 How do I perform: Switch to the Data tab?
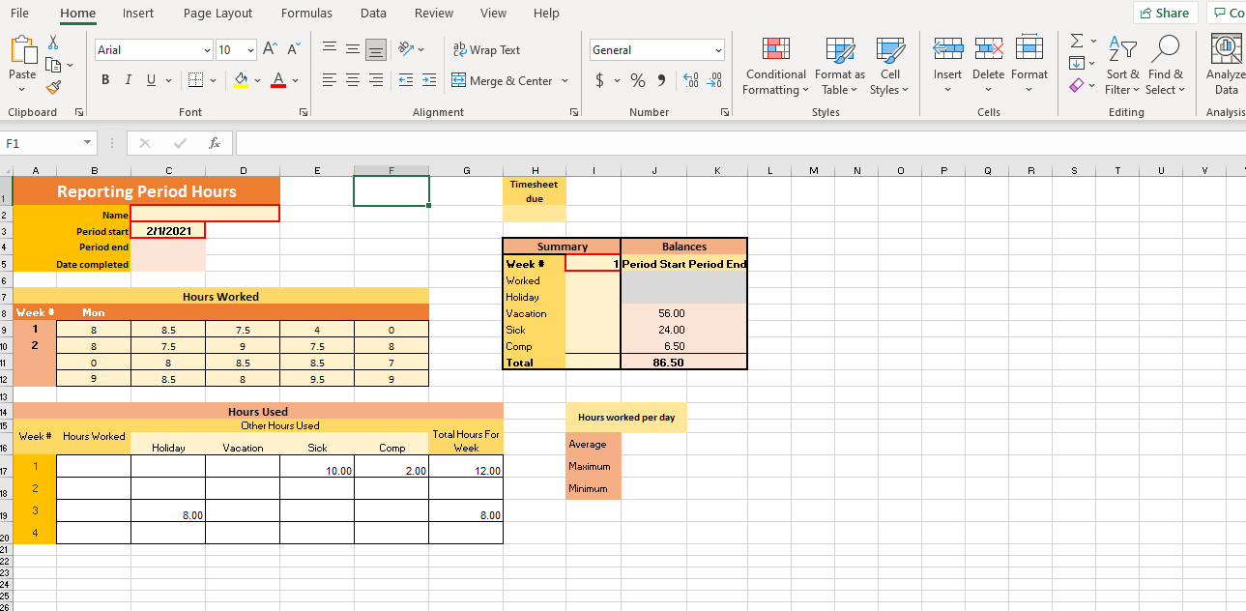click(x=373, y=13)
